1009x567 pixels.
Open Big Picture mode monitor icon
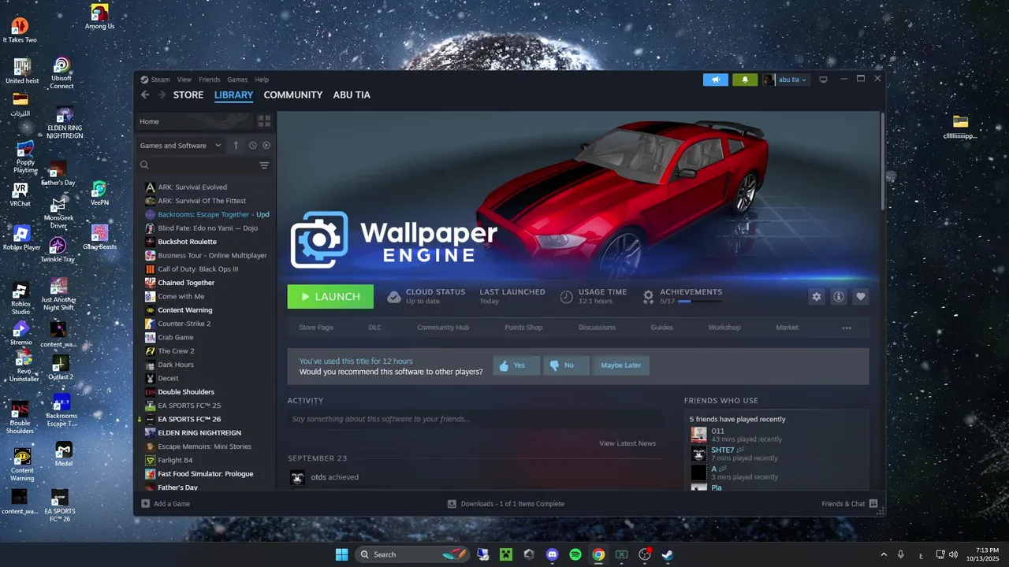coord(824,80)
